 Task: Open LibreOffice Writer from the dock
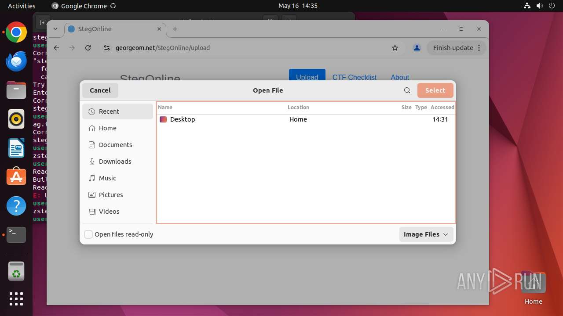[x=16, y=148]
